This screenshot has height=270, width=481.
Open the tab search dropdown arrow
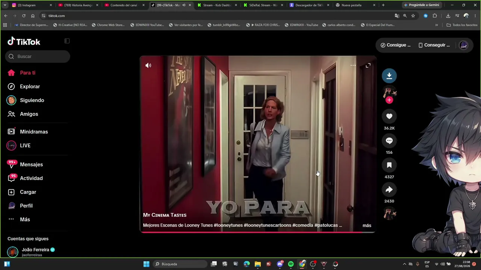[5, 5]
